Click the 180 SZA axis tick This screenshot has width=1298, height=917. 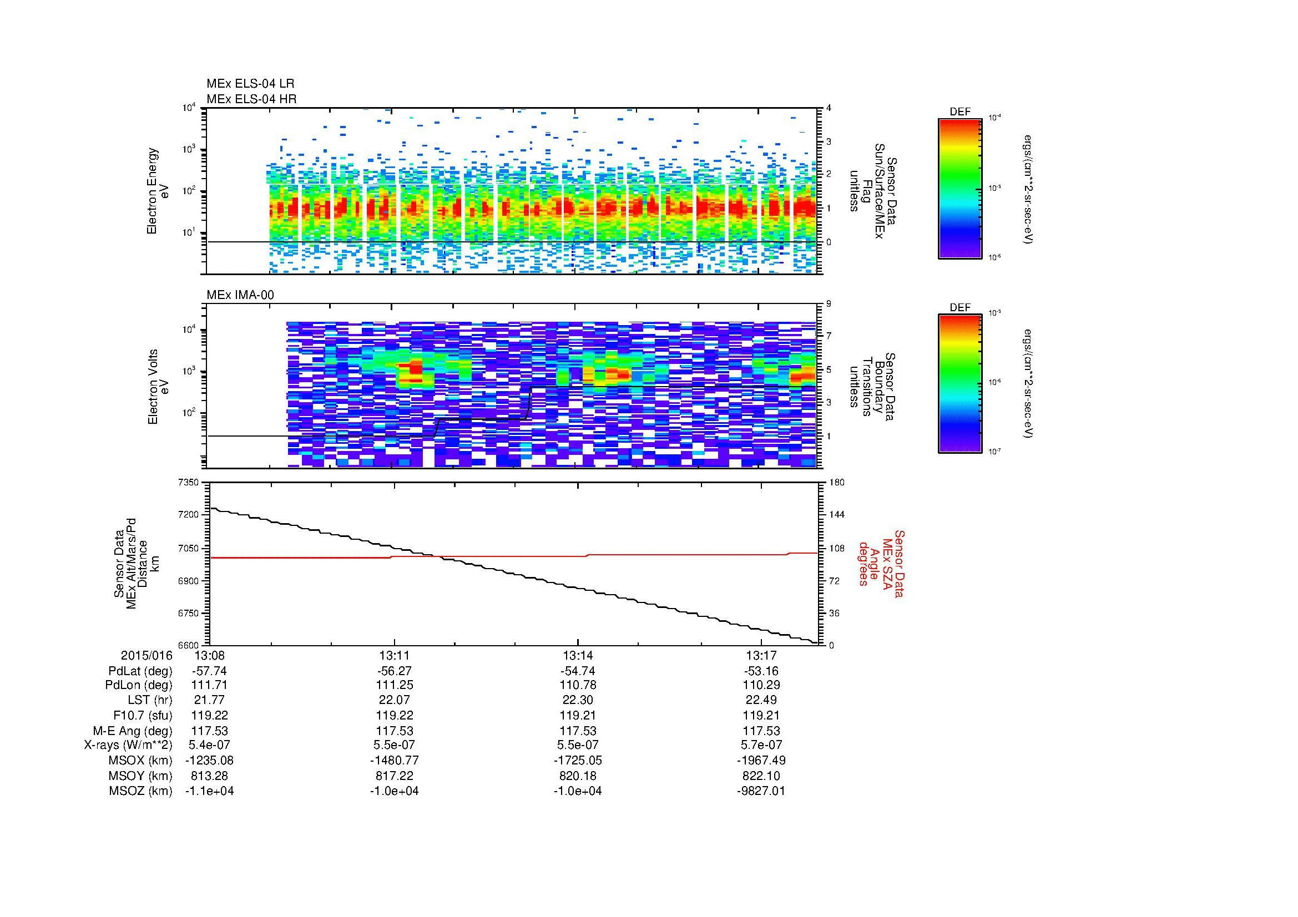click(x=837, y=483)
